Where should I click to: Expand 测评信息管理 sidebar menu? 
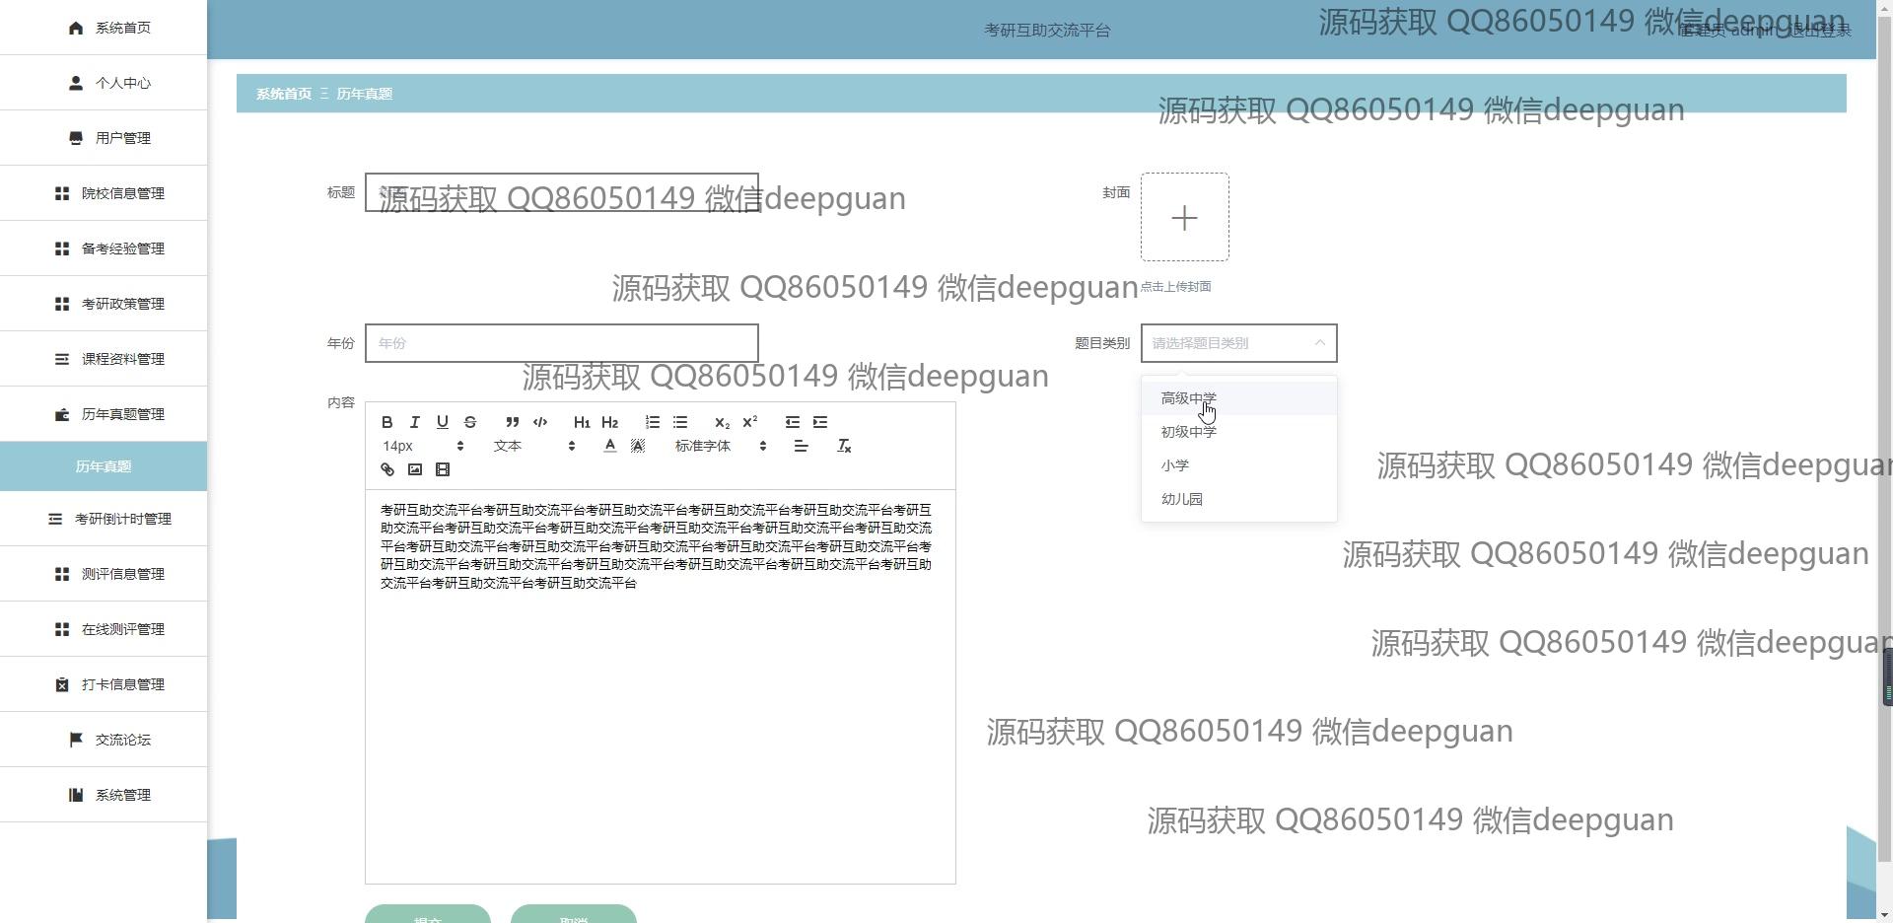104,574
